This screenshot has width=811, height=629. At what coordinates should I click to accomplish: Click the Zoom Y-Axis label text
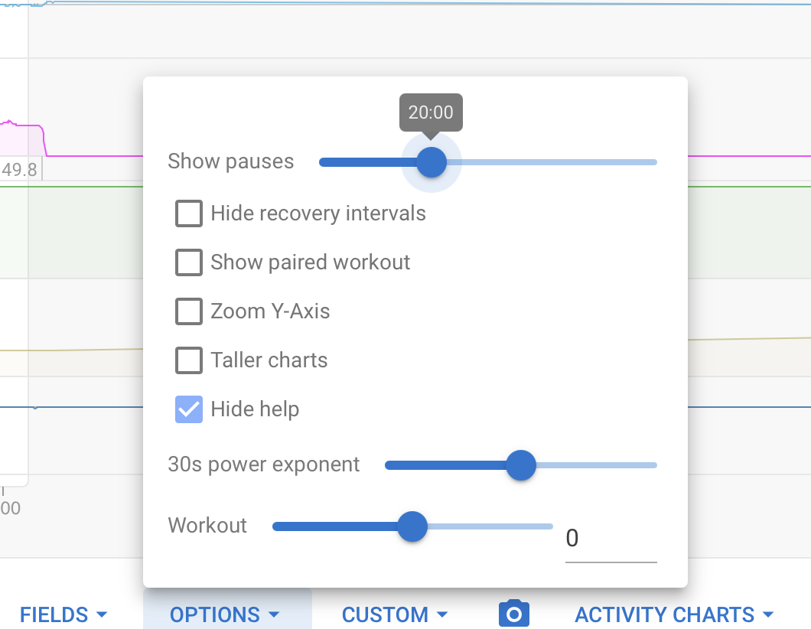coord(271,311)
